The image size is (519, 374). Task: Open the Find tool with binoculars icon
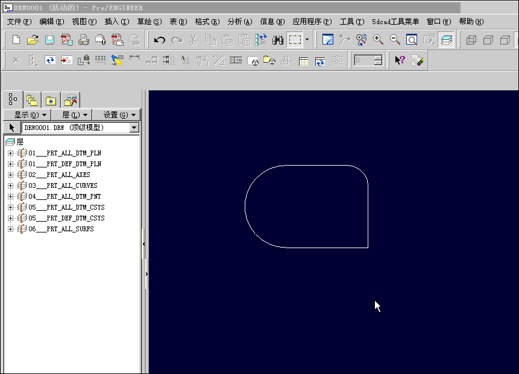(278, 40)
